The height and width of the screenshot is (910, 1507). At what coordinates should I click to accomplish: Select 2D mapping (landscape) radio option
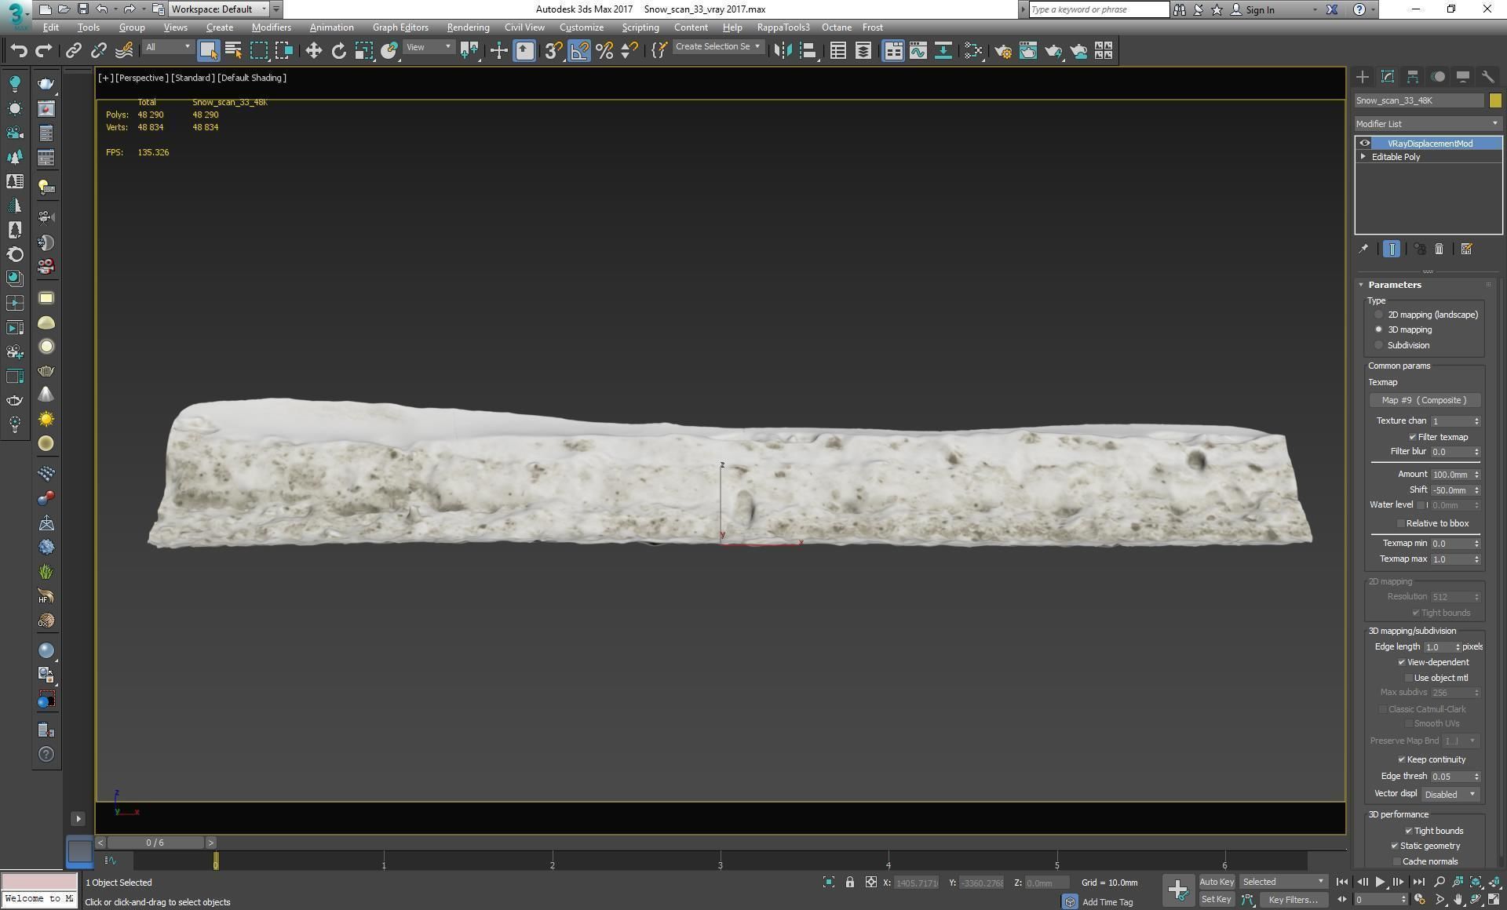[x=1378, y=315]
